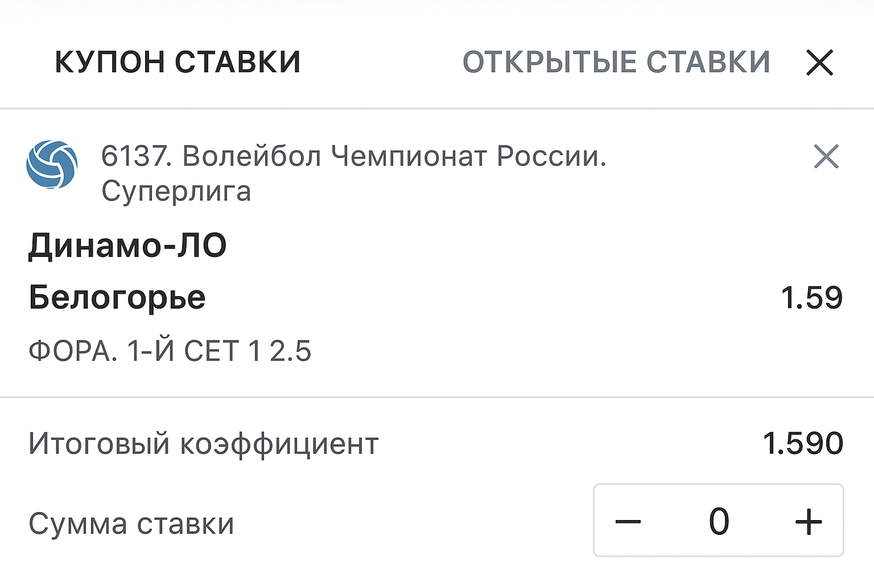Close the bet slip panel
Viewport: 874px width, 582px height.
point(819,63)
